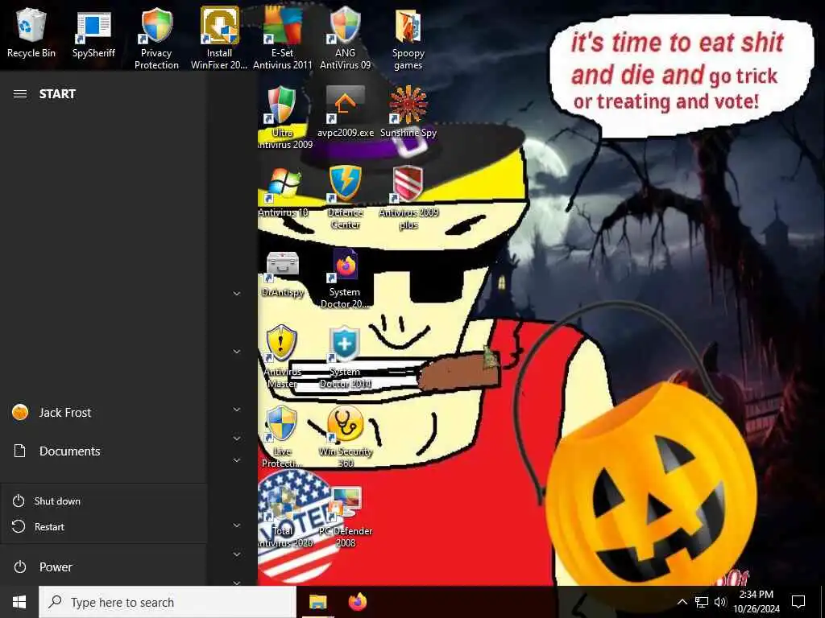Open File Explorer from the taskbar
The height and width of the screenshot is (618, 825).
[x=317, y=602]
